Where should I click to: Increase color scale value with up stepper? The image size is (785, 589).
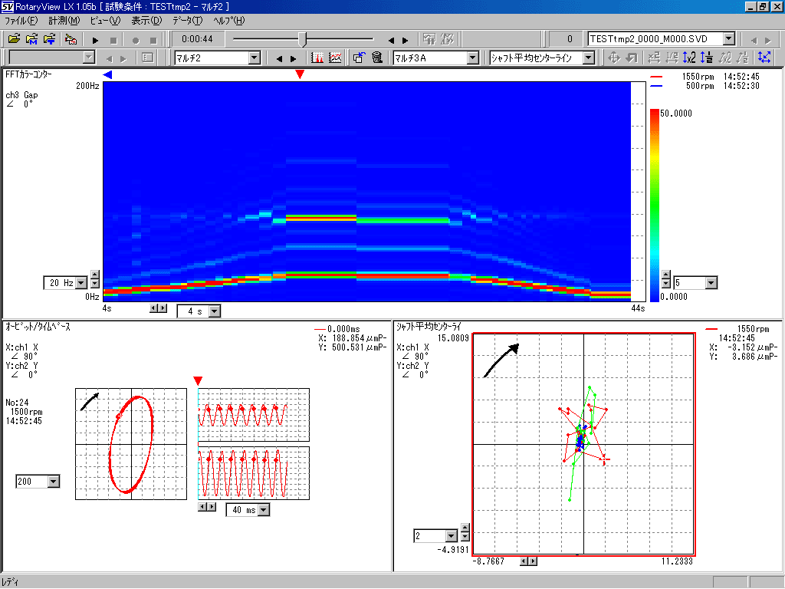click(665, 275)
